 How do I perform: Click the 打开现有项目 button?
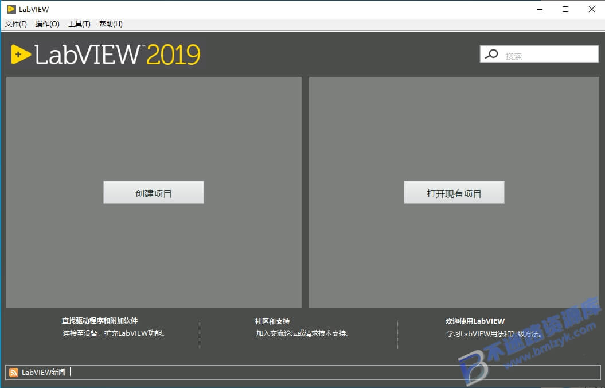pos(454,192)
